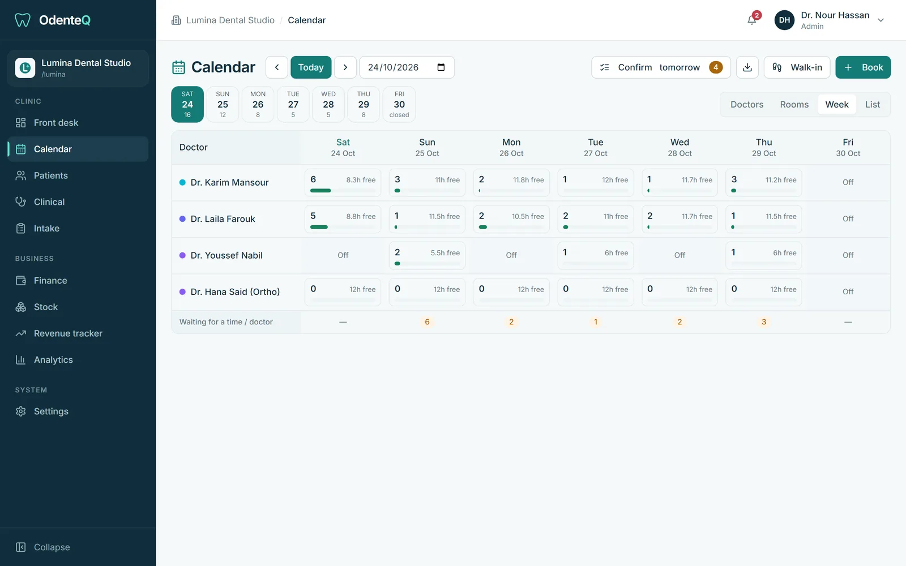Switch to List view tab
Screen dimensions: 906x566
pos(873,105)
